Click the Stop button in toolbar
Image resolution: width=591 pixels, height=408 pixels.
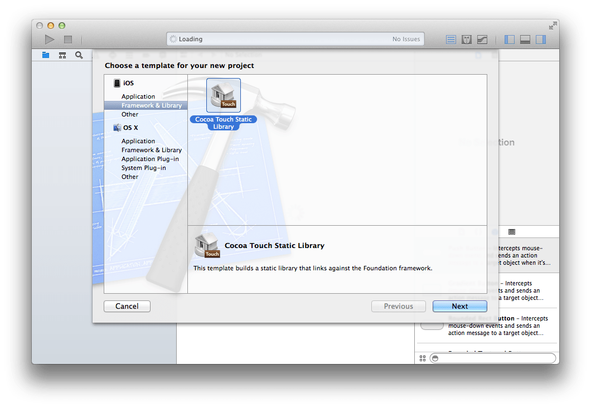68,39
